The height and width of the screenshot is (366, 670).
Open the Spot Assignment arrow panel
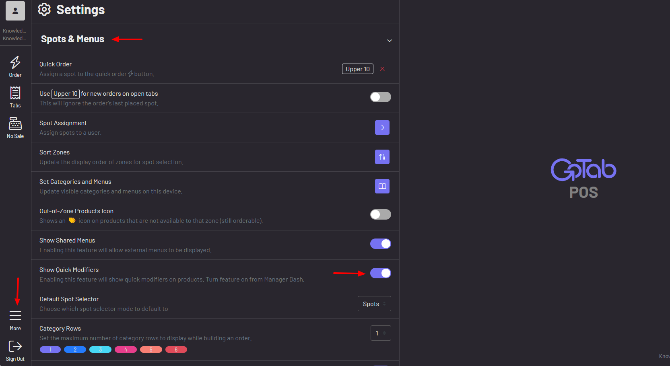(x=381, y=127)
